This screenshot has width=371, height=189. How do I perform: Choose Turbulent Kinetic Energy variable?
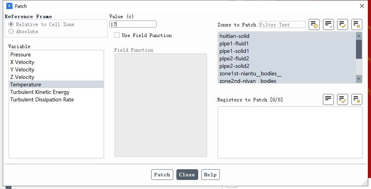pos(39,92)
